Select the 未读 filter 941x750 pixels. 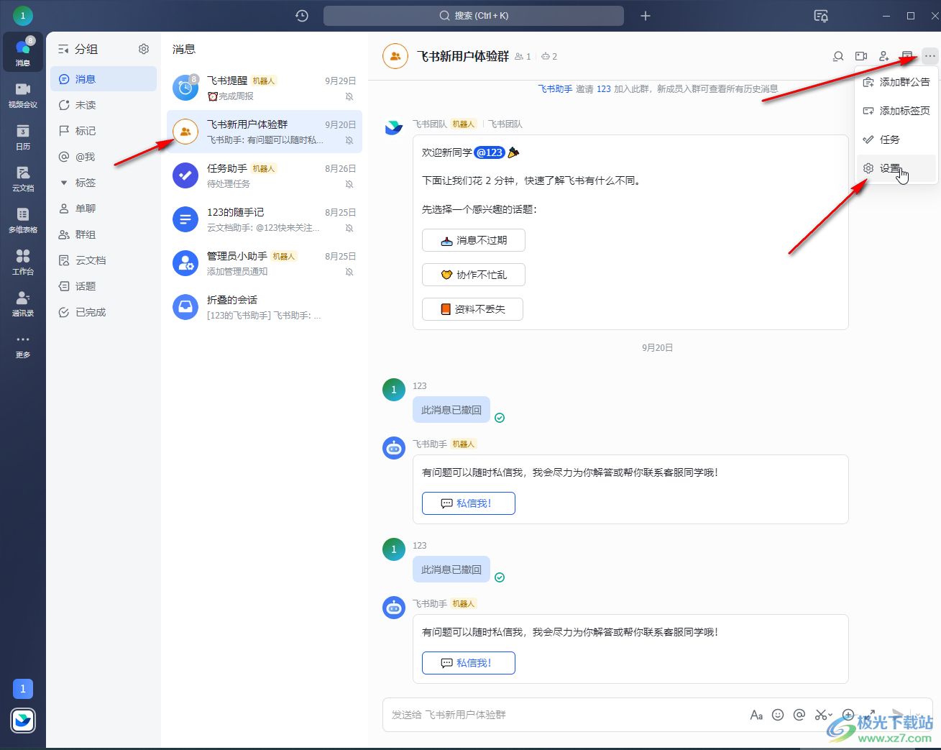104,105
